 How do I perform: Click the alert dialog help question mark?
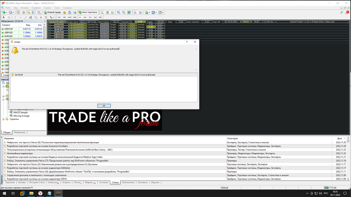pos(187,42)
